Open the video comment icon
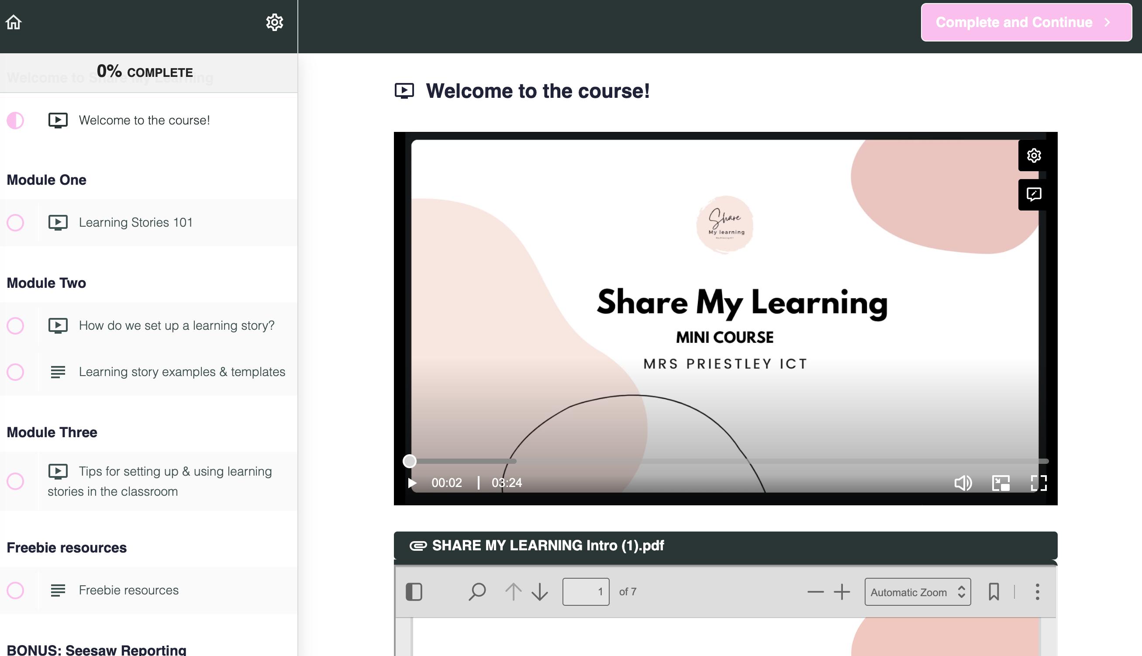Image resolution: width=1142 pixels, height=656 pixels. tap(1033, 195)
